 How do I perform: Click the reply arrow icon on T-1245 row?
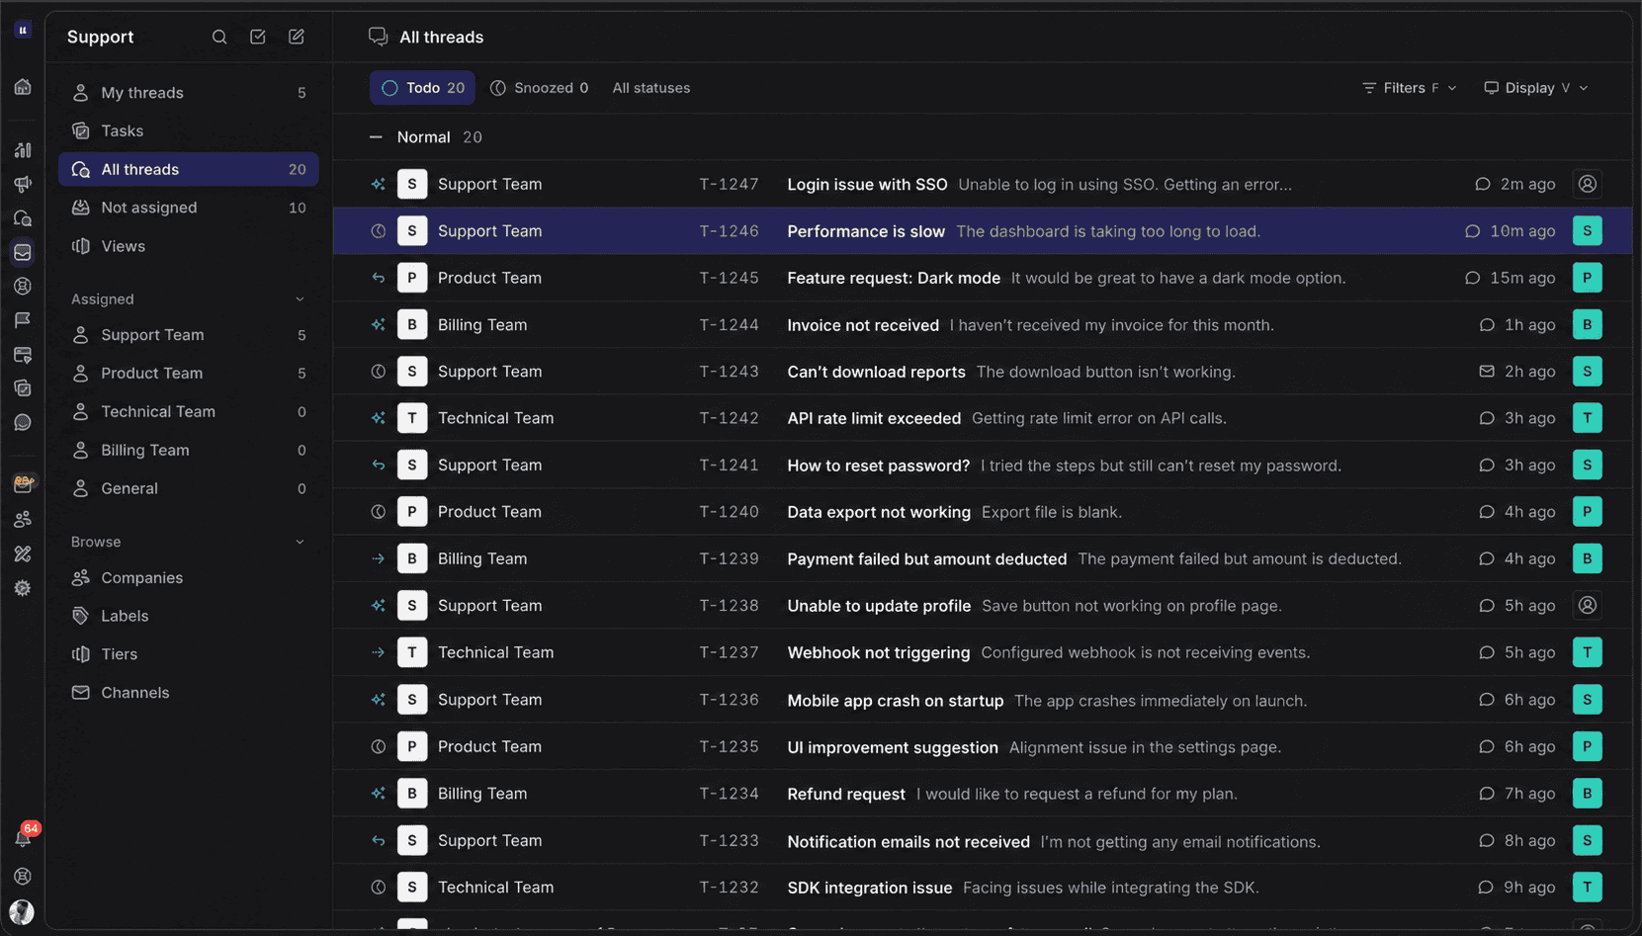378,278
